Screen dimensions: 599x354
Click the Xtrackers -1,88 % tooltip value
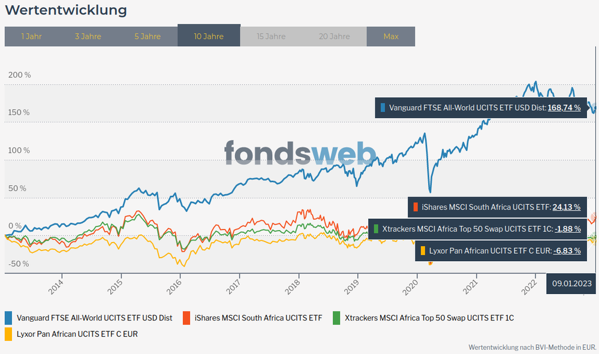click(567, 229)
